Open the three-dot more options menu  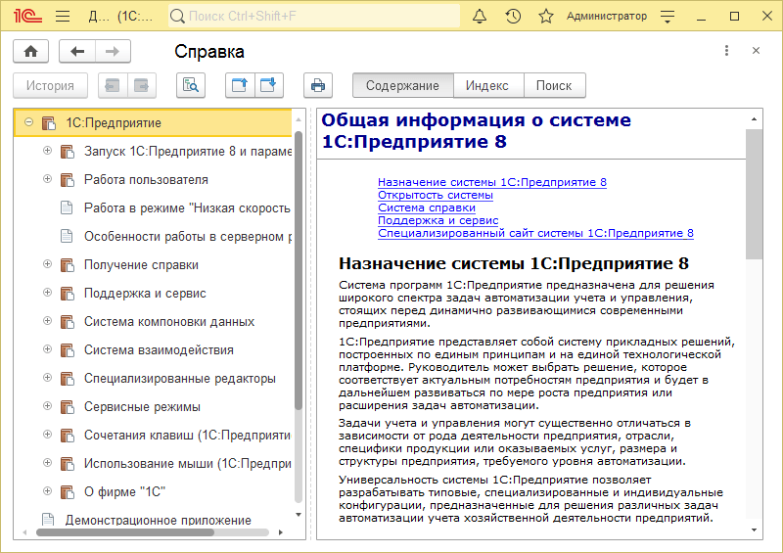pos(726,51)
